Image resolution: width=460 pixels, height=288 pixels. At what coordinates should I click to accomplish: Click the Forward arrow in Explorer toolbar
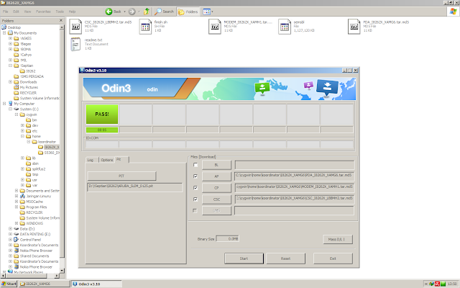[132, 12]
